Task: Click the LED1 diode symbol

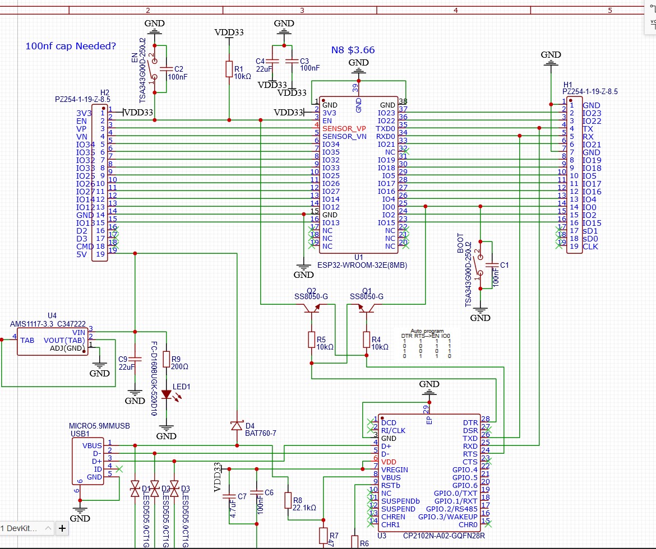Action: [166, 394]
